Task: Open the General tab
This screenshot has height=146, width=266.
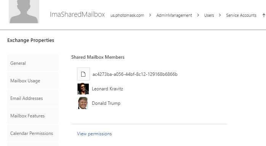Action: click(33, 63)
